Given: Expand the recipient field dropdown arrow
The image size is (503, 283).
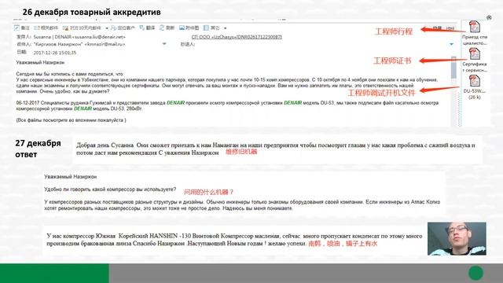Looking at the screenshot, I should [164, 44].
